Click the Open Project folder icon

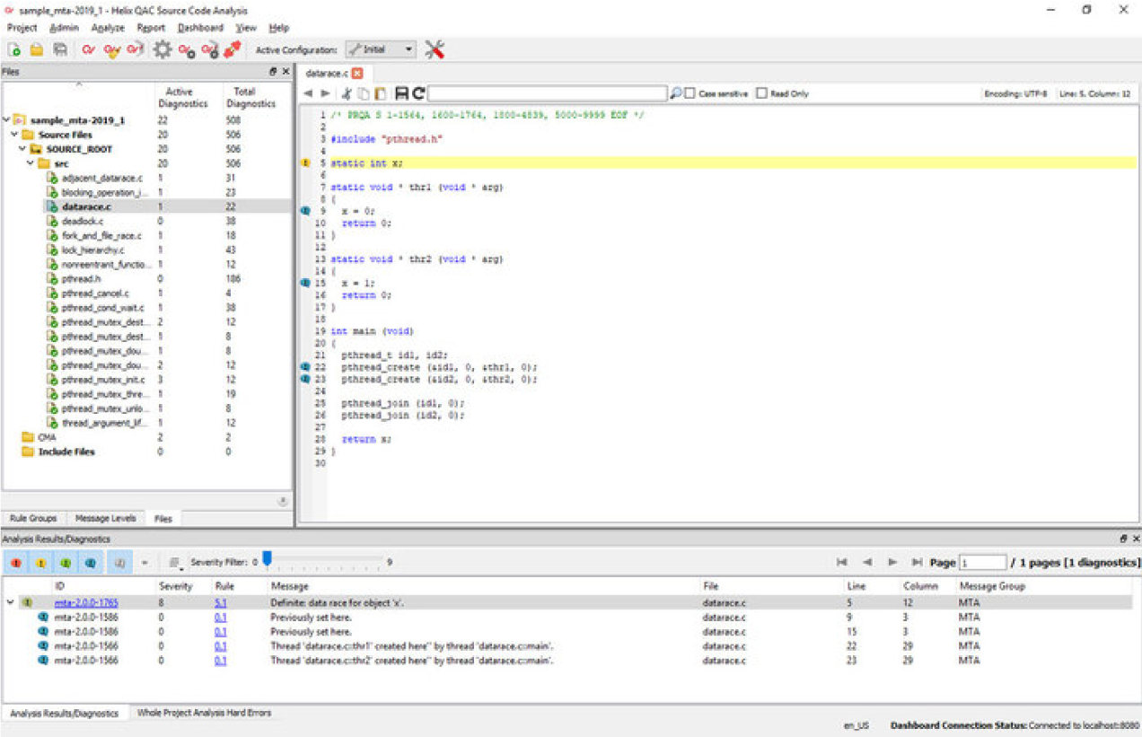[x=37, y=50]
